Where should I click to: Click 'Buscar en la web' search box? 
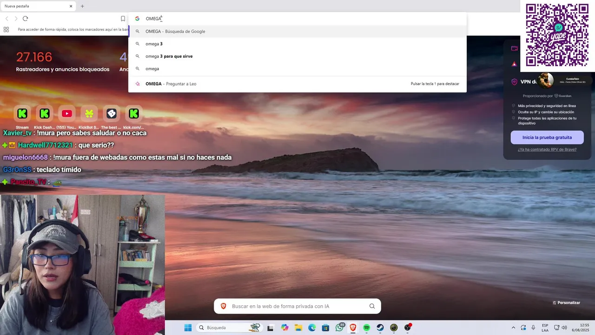point(297,306)
